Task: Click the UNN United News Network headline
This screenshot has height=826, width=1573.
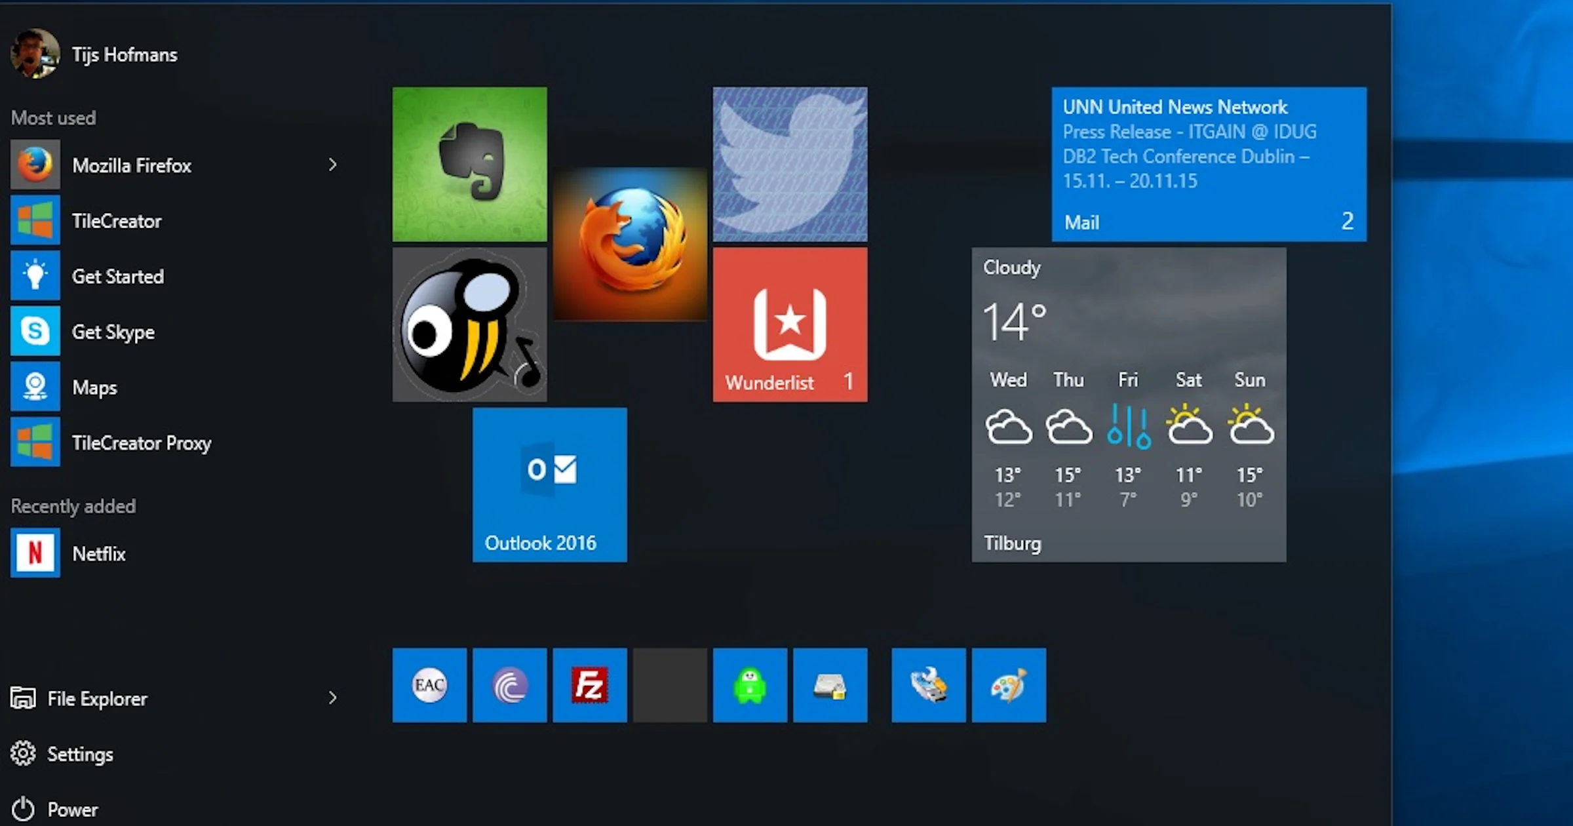Action: 1175,107
